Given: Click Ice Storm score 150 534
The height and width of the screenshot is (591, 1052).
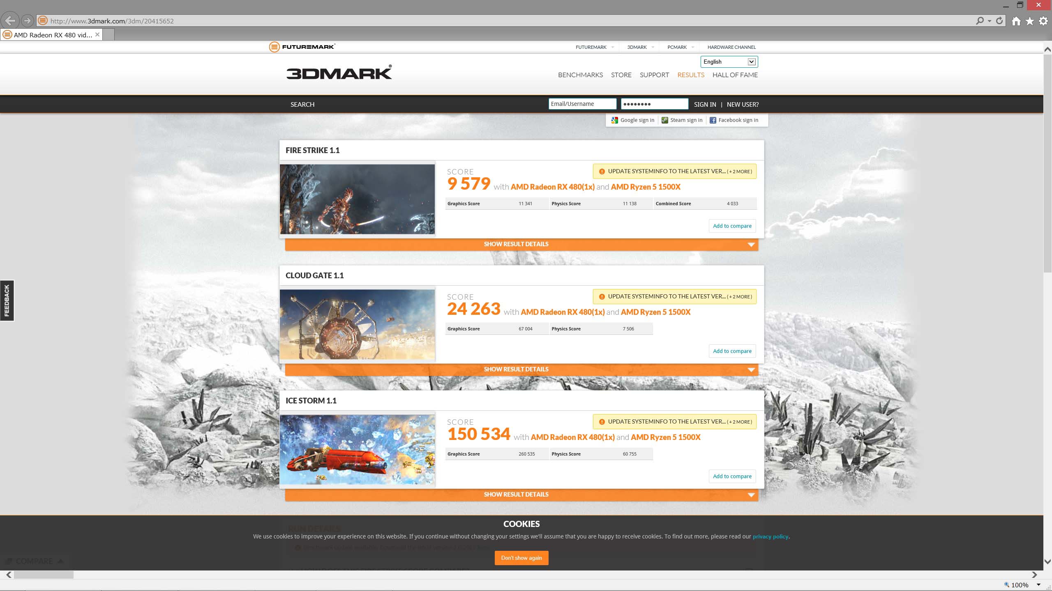Looking at the screenshot, I should tap(479, 435).
